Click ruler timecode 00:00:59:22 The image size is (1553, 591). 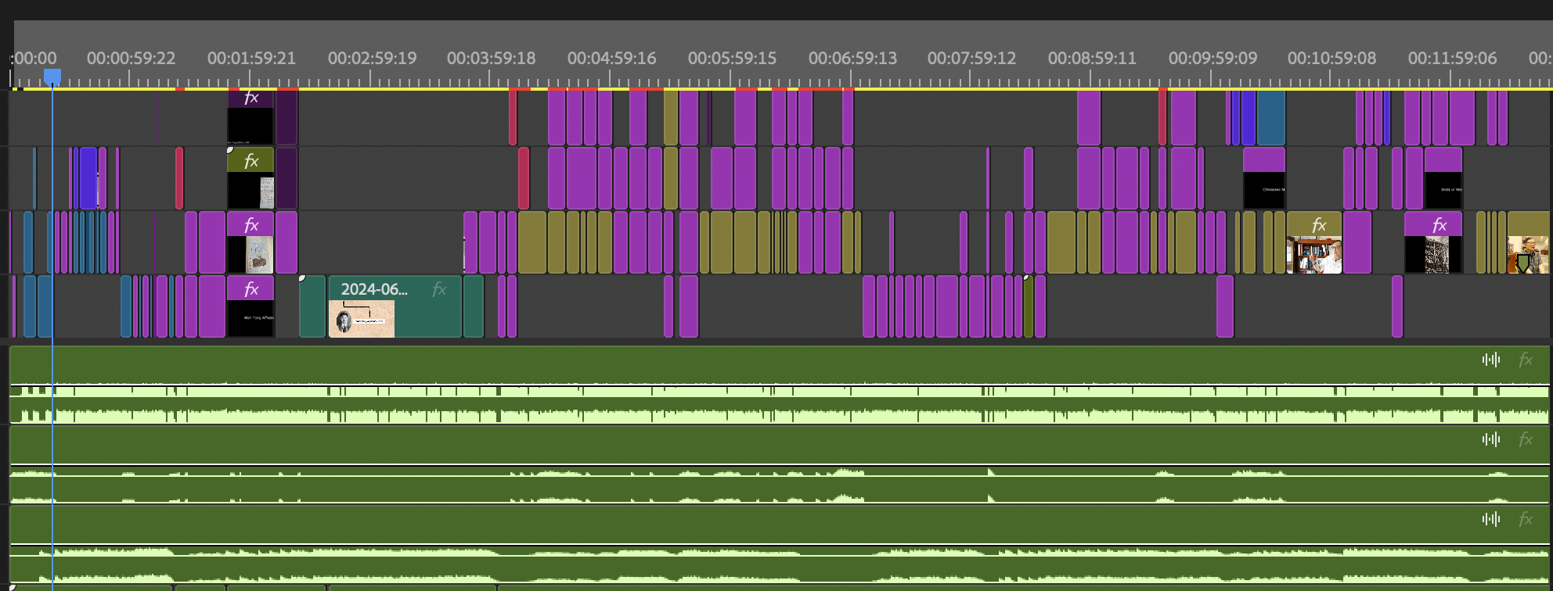point(131,58)
